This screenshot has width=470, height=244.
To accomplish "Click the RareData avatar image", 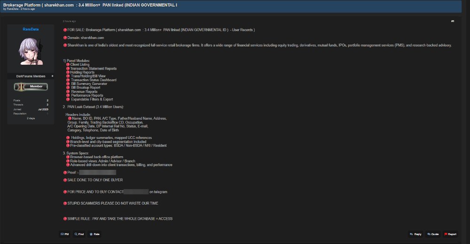I will (x=31, y=52).
